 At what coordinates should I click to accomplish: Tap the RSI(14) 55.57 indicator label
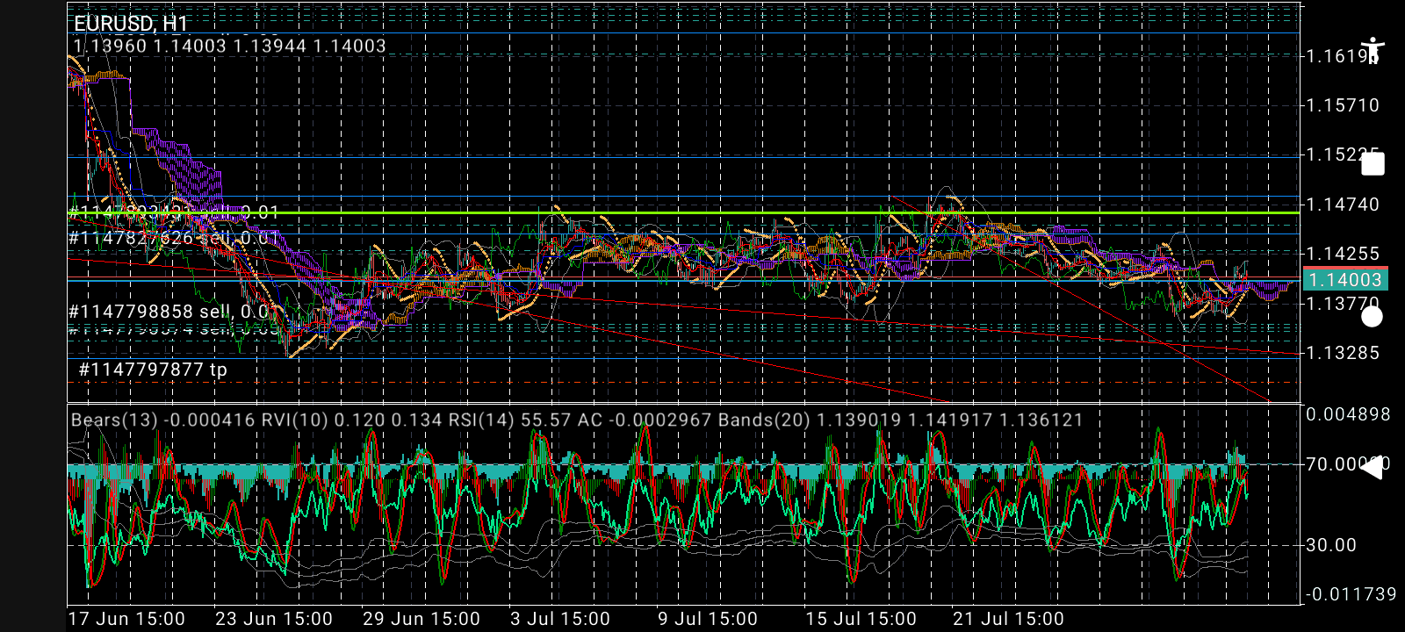coord(511,420)
